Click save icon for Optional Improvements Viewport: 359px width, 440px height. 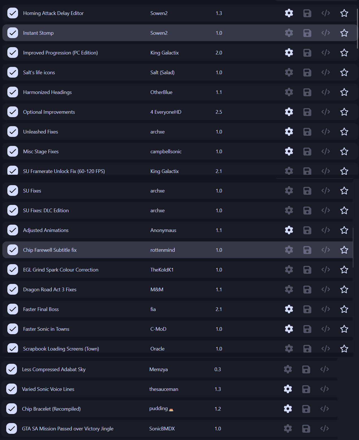tap(307, 112)
